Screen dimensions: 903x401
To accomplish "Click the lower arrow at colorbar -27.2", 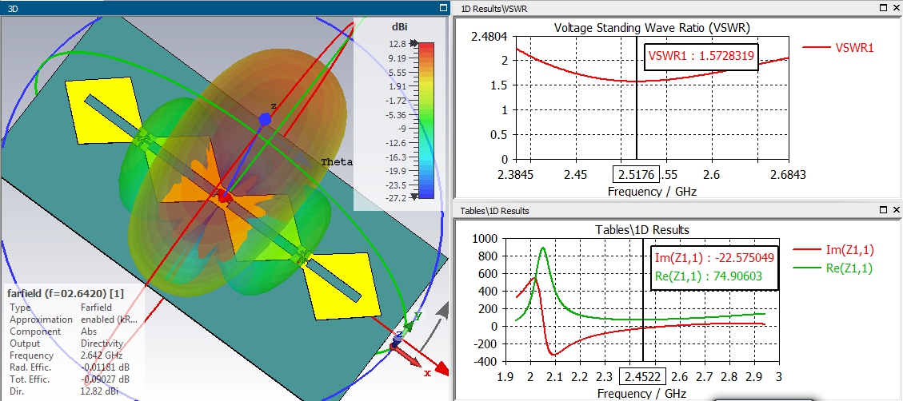I will [414, 197].
